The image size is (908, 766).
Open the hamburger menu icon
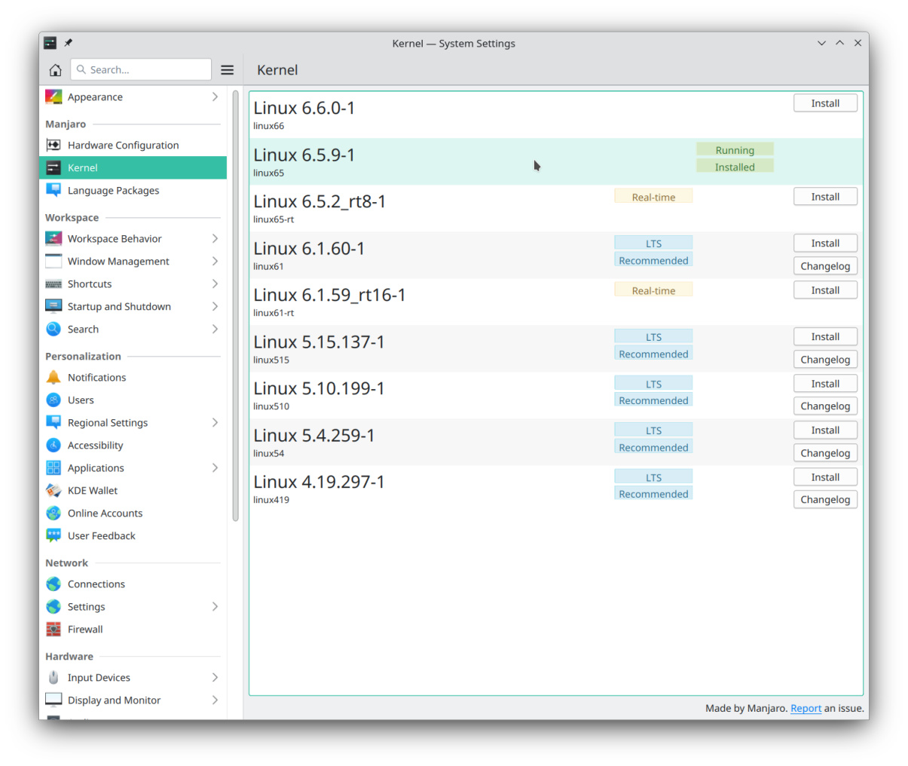227,70
